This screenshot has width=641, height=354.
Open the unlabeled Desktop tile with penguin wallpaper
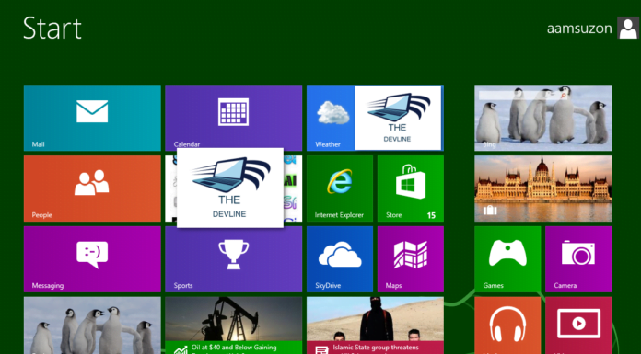click(92, 325)
